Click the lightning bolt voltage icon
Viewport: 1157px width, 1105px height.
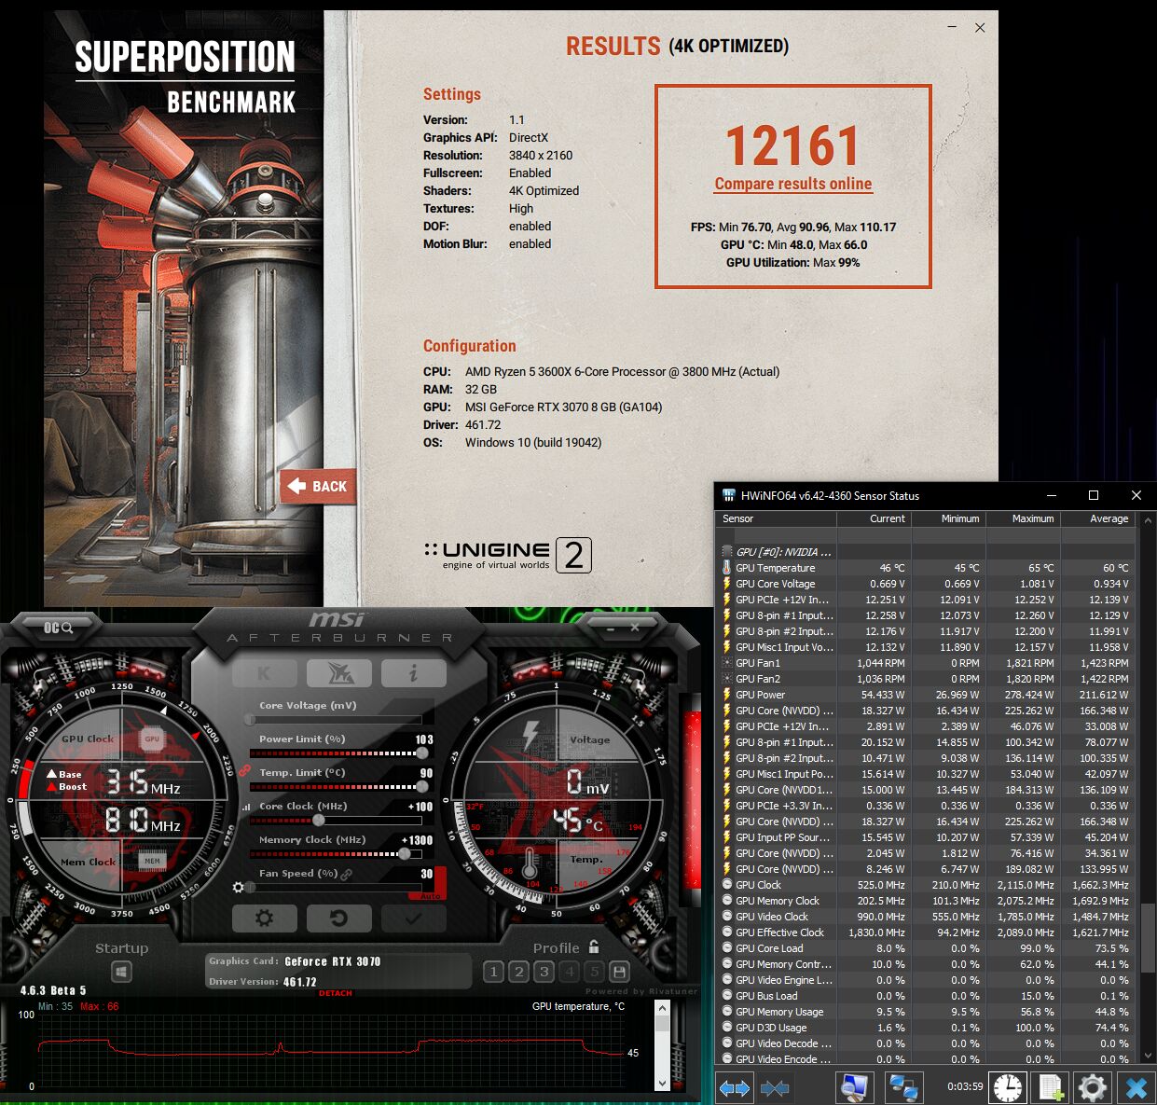point(530,736)
